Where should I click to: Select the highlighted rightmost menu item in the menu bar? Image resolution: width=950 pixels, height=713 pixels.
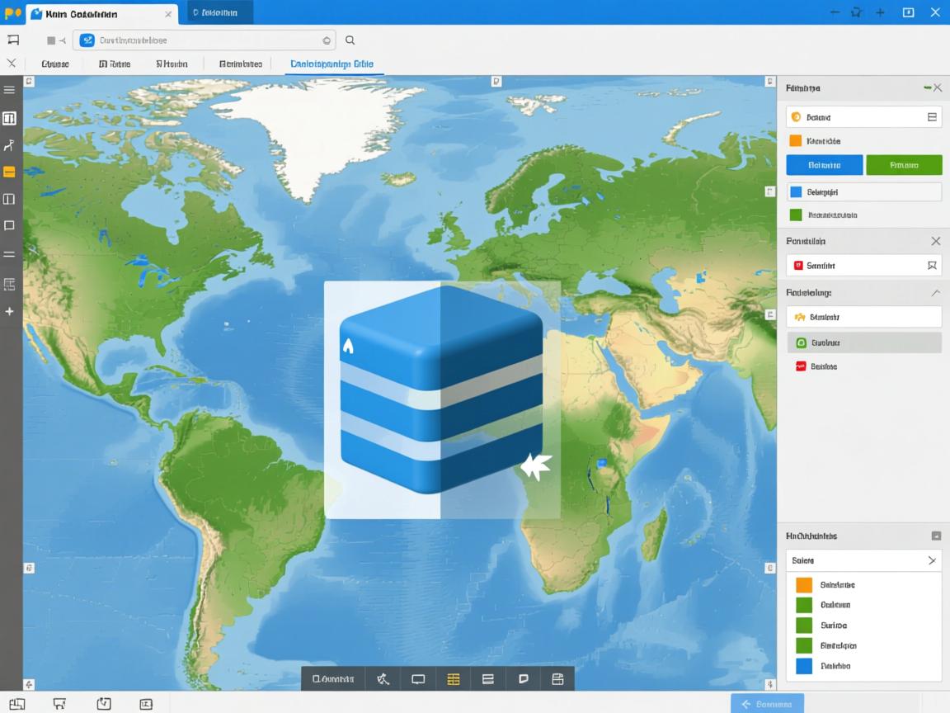[332, 64]
